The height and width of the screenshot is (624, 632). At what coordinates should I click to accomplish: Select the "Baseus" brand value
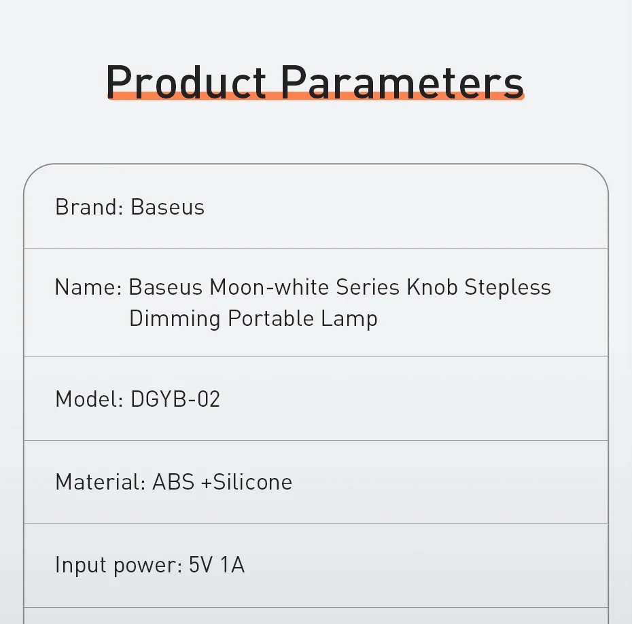click(x=167, y=207)
